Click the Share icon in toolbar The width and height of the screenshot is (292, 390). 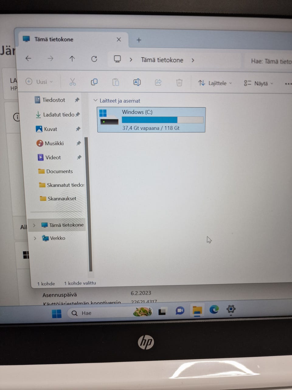tap(158, 82)
